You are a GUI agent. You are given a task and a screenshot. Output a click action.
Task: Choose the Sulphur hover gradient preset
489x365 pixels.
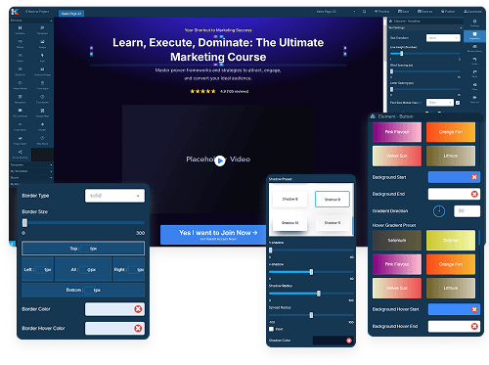pos(451,241)
